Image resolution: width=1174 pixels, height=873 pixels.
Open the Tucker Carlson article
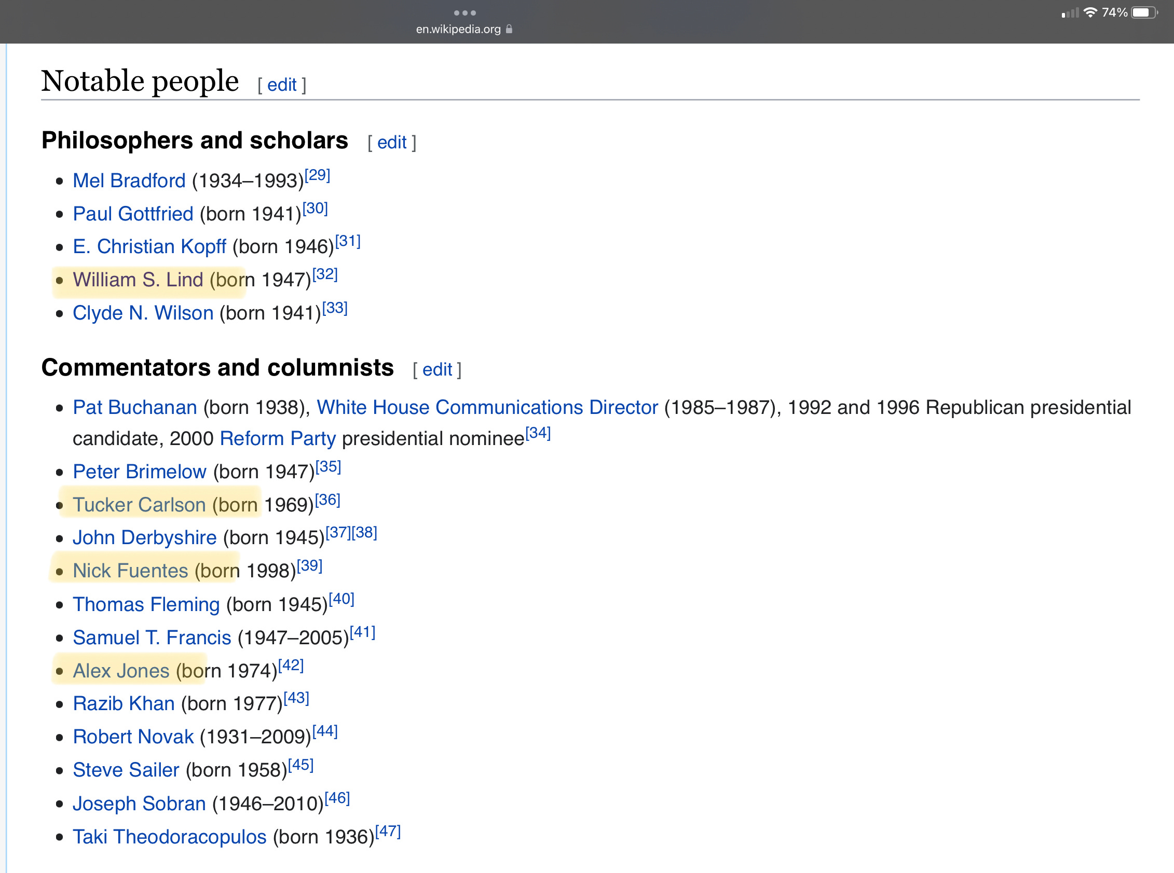139,505
